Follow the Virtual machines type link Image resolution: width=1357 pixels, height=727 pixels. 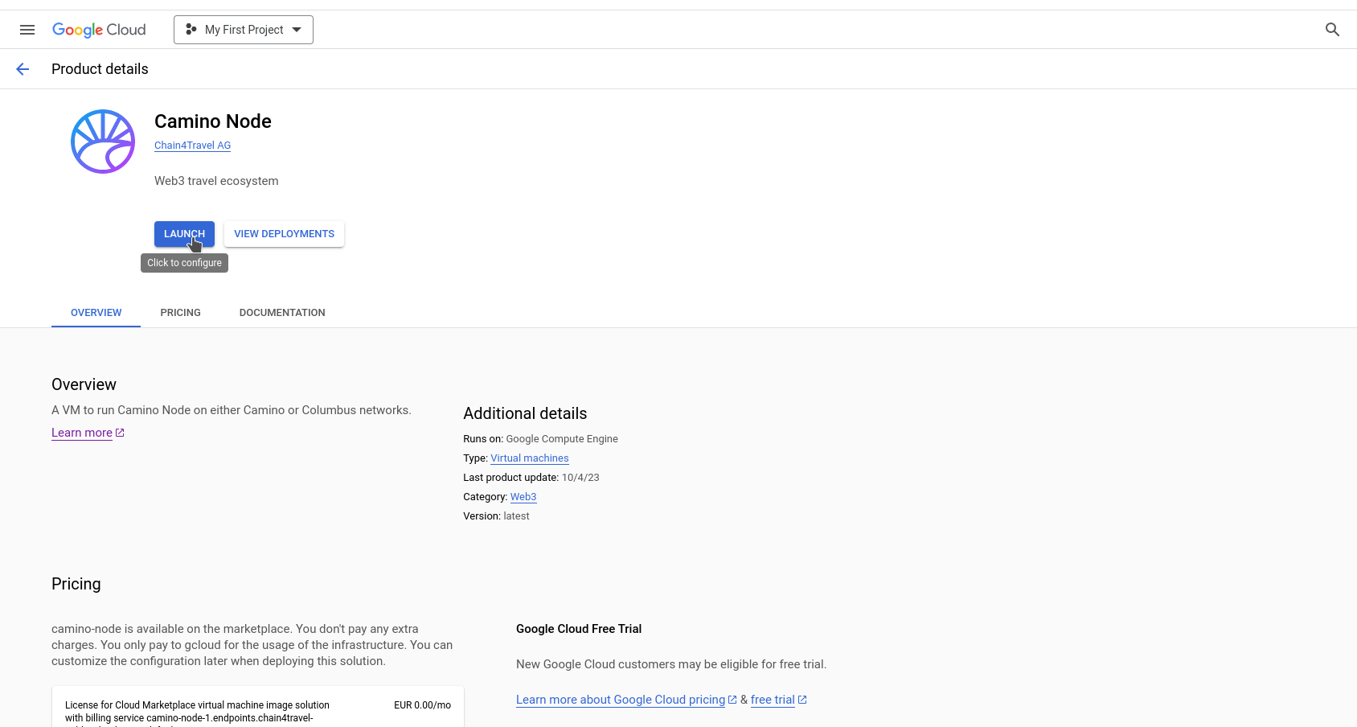click(x=529, y=458)
